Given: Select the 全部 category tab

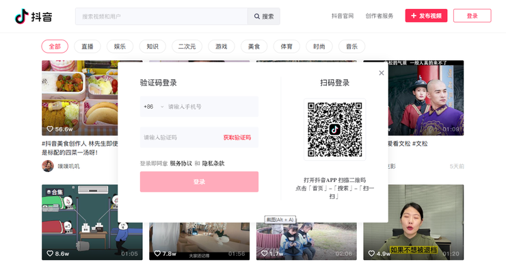Looking at the screenshot, I should click(55, 47).
